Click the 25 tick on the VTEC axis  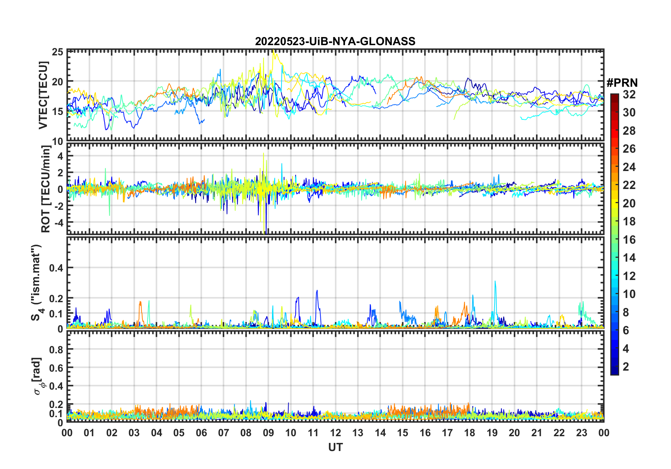click(x=58, y=52)
